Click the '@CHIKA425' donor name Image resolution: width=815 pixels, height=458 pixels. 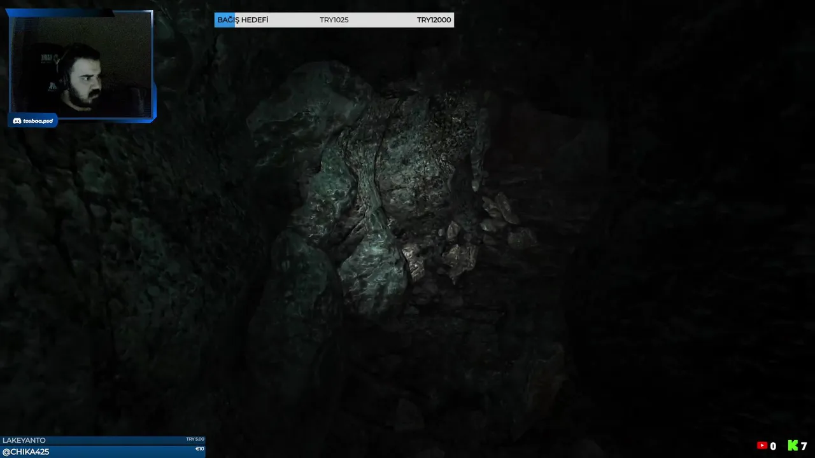25,452
